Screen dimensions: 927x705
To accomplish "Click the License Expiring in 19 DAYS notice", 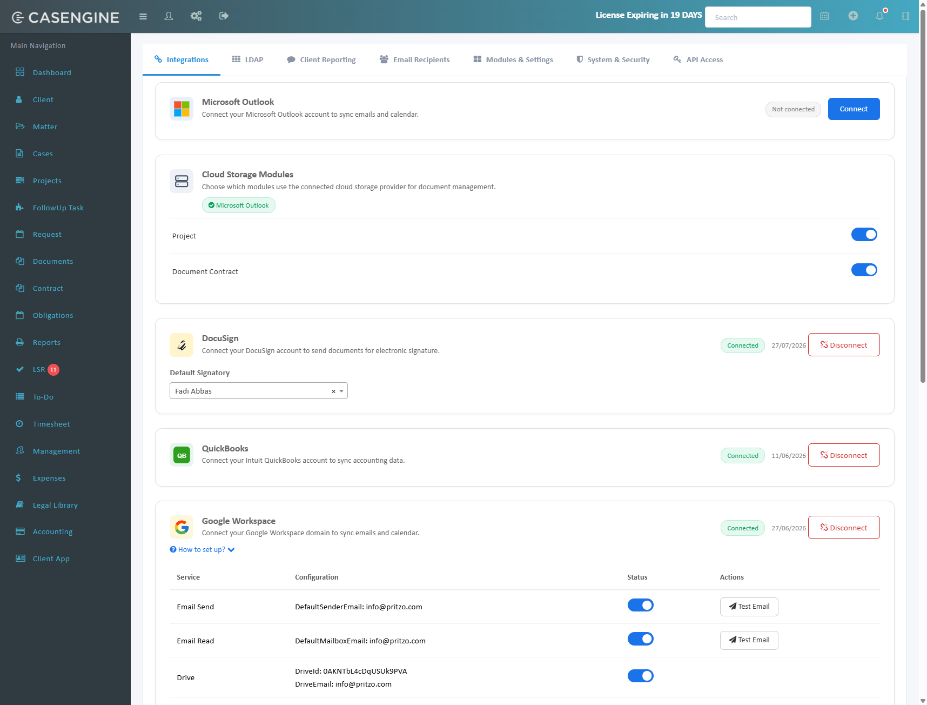I will [649, 15].
